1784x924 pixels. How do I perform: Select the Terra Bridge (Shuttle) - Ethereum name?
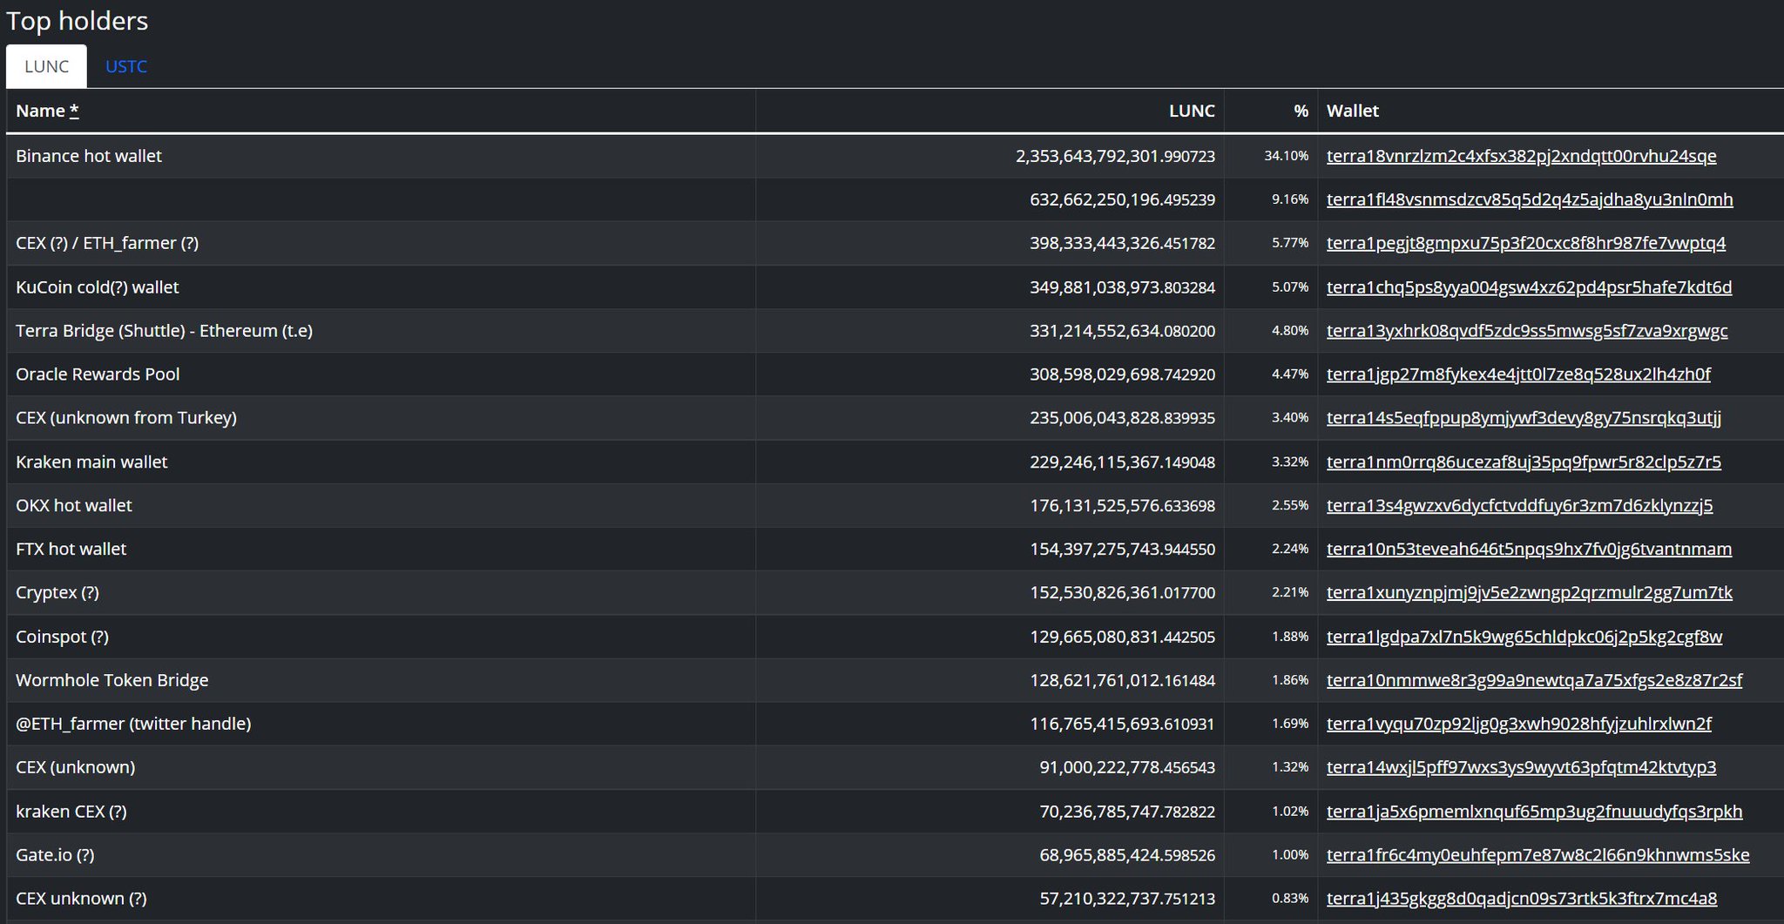(164, 331)
